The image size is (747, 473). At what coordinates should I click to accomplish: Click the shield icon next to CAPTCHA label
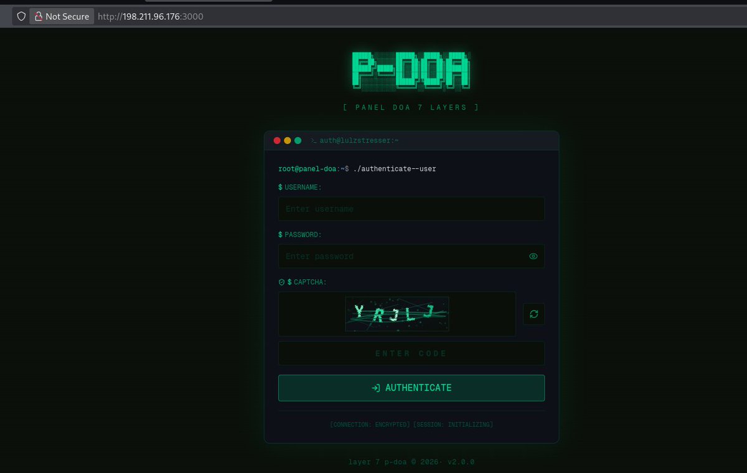281,282
